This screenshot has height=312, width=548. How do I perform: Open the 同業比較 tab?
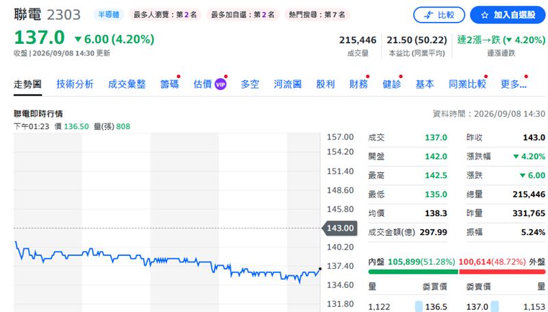tap(467, 84)
